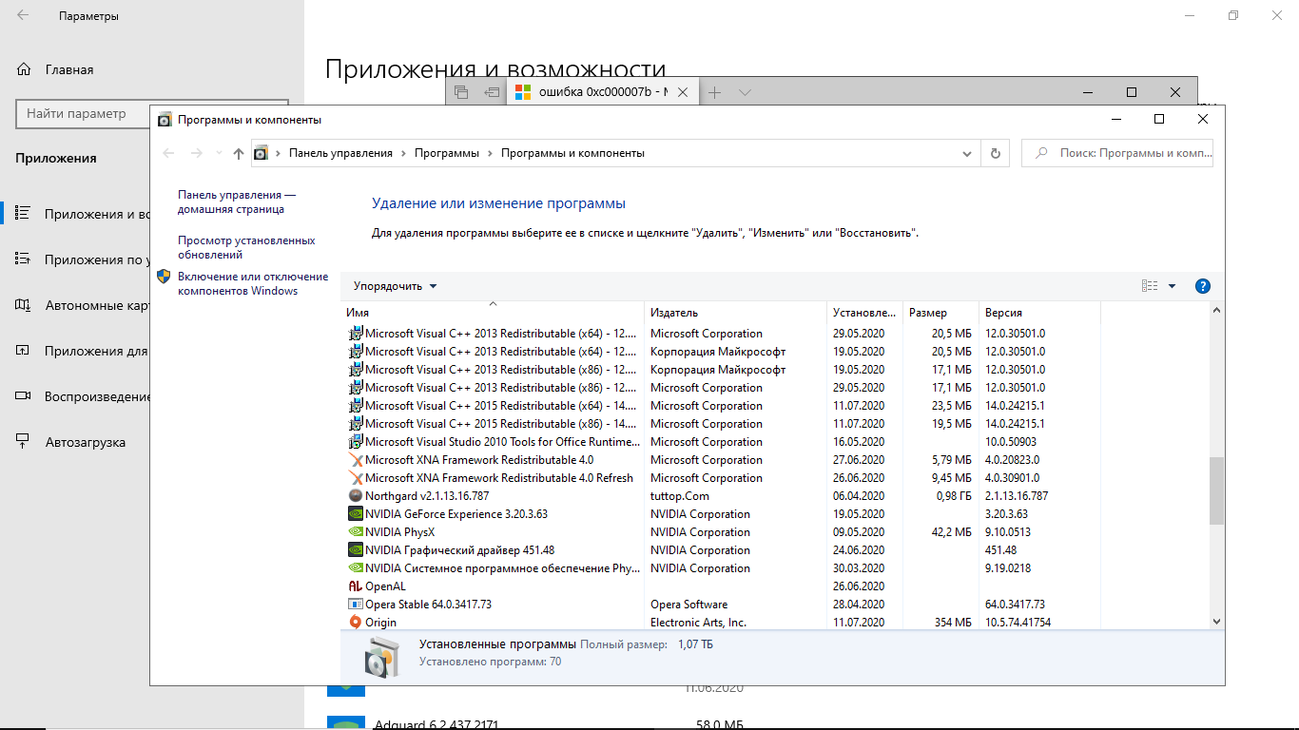Sort by the Версия column header

tap(1038, 313)
